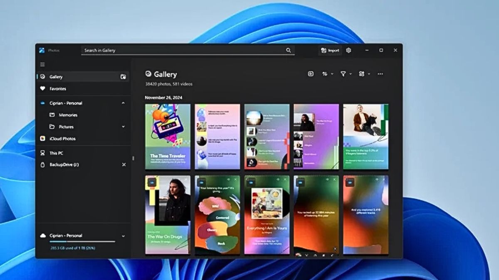Click OneDrive cloud icon by Ciprian - Personal
This screenshot has height=280, width=499.
[42, 103]
